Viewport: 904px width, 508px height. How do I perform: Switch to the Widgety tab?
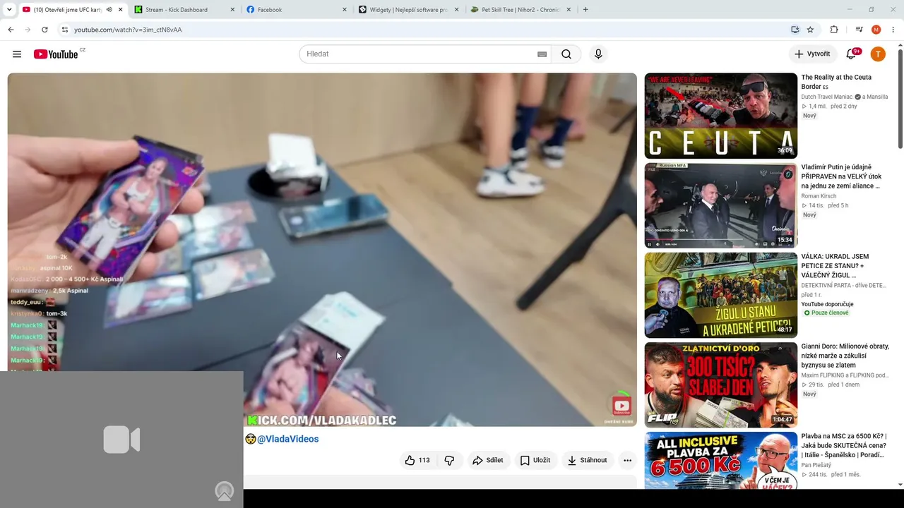(408, 10)
